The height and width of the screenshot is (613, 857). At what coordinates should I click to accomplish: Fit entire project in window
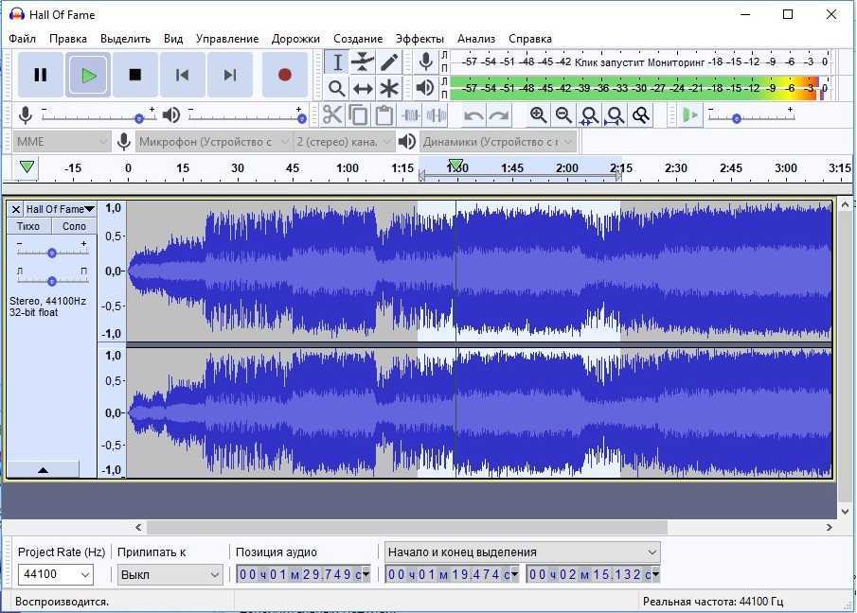pos(615,115)
